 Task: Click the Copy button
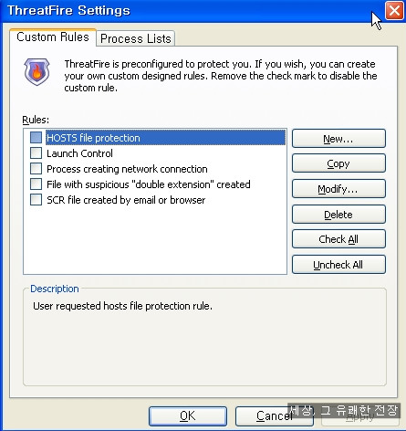(x=338, y=163)
